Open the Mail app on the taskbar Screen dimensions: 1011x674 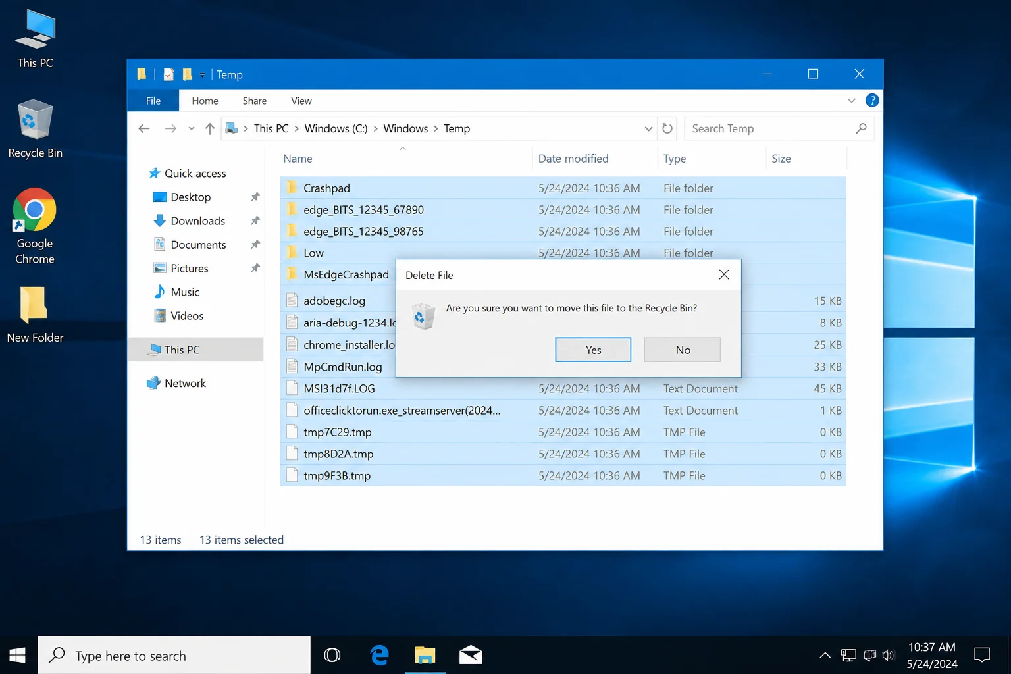click(x=471, y=655)
